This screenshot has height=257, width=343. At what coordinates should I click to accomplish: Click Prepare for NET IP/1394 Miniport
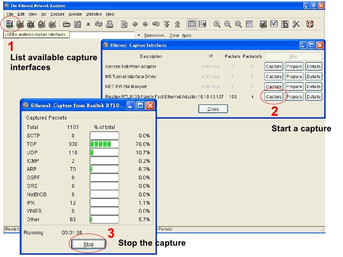coord(294,87)
